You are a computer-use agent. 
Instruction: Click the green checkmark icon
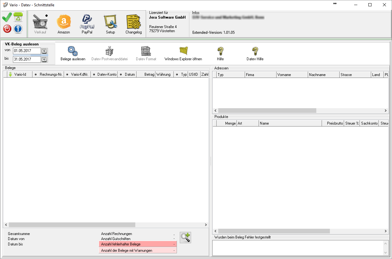pos(7,17)
